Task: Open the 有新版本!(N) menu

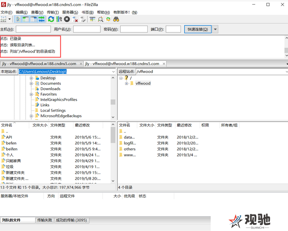Action: tap(125, 12)
